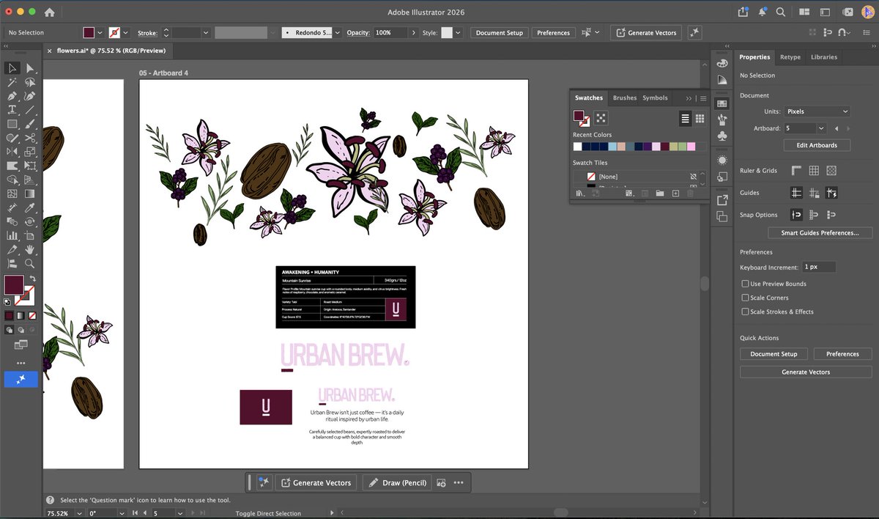879x519 pixels.
Task: Open fill color dropdown in control bar
Action: point(100,32)
